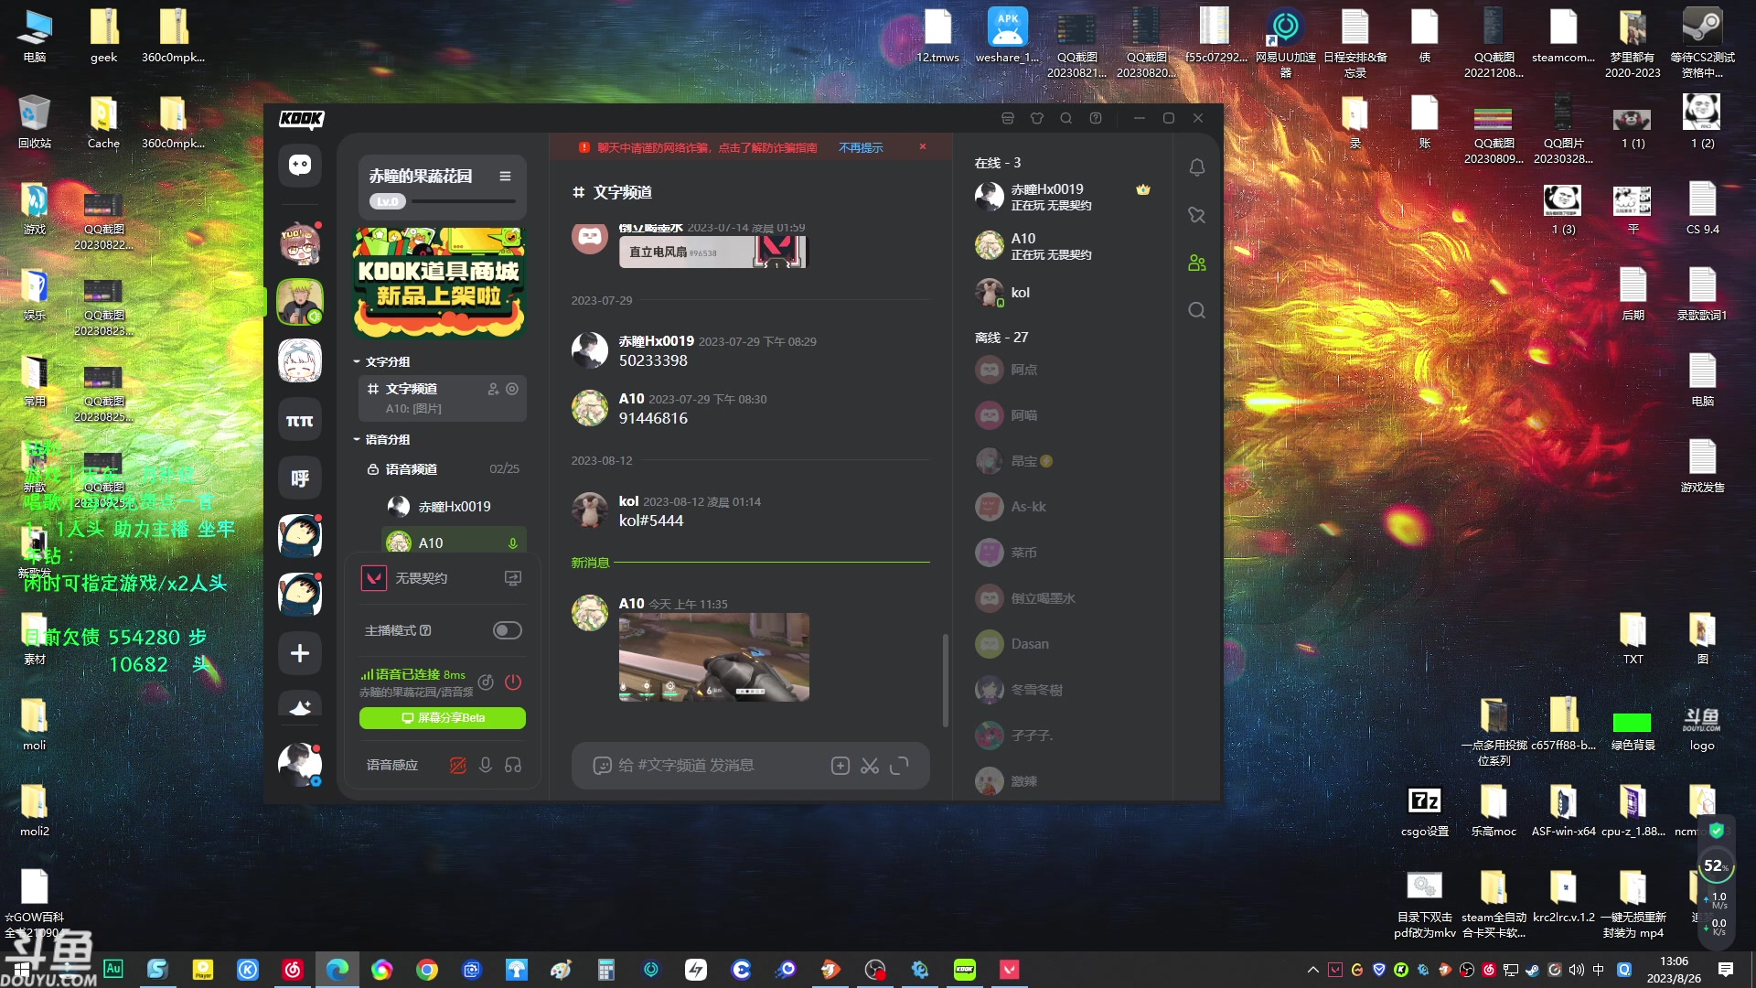Open the channel search magnifier icon in right bar

pos(1196,310)
